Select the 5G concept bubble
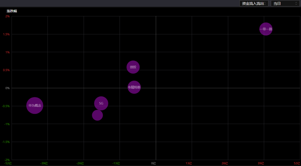 [101, 103]
